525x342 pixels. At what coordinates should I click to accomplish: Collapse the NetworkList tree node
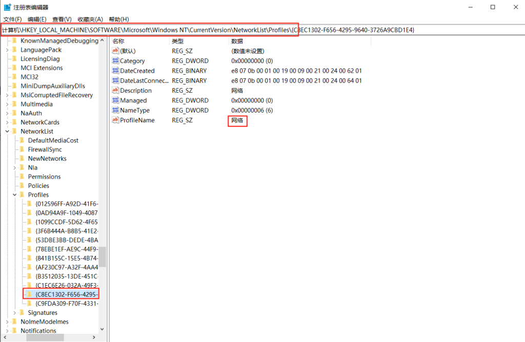tap(7, 132)
